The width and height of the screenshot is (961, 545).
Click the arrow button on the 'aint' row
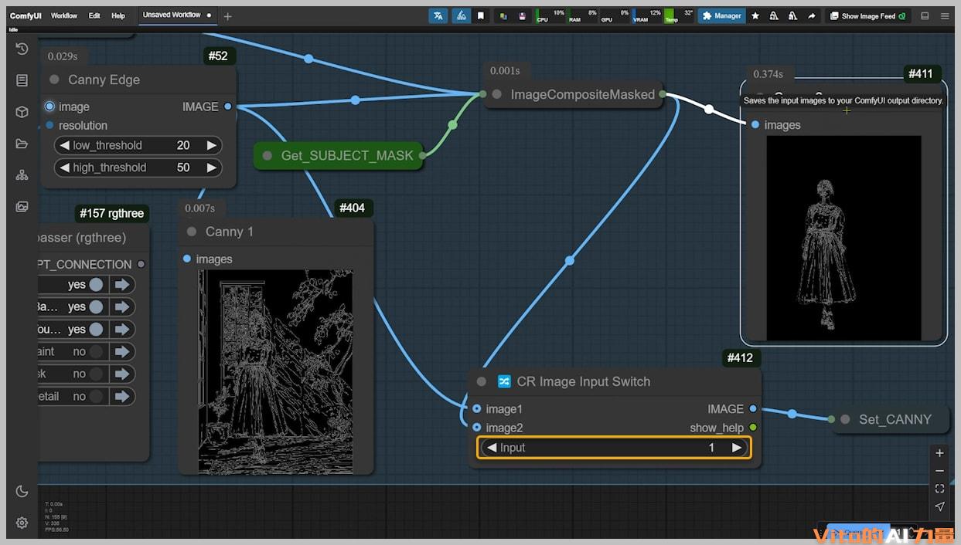122,352
